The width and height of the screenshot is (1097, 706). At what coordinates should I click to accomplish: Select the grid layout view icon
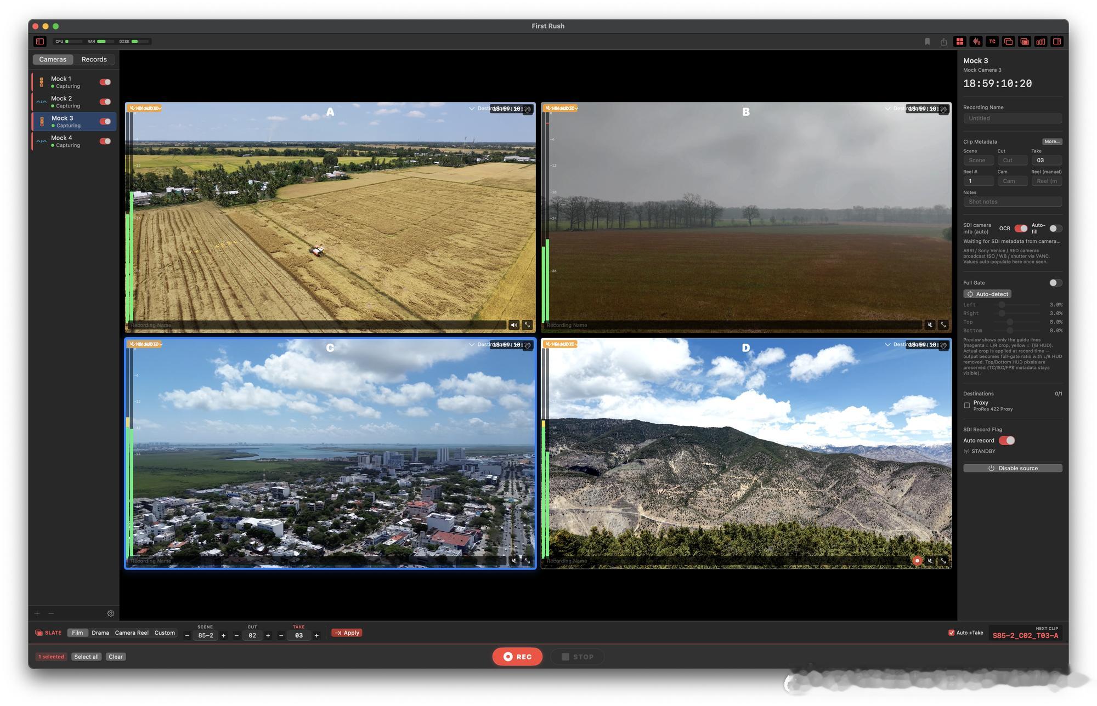click(x=960, y=41)
